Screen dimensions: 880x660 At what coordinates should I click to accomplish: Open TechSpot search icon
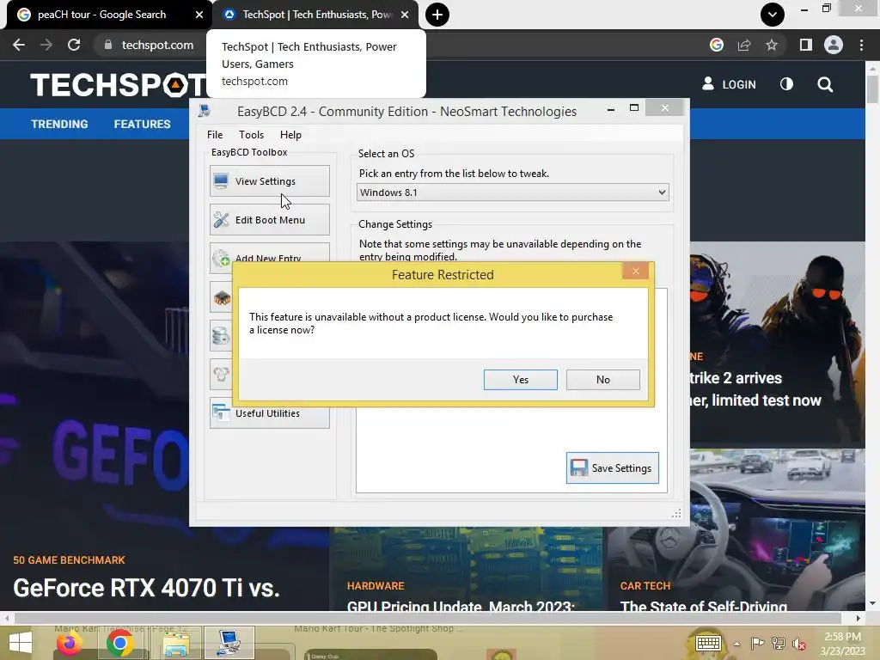tap(825, 84)
